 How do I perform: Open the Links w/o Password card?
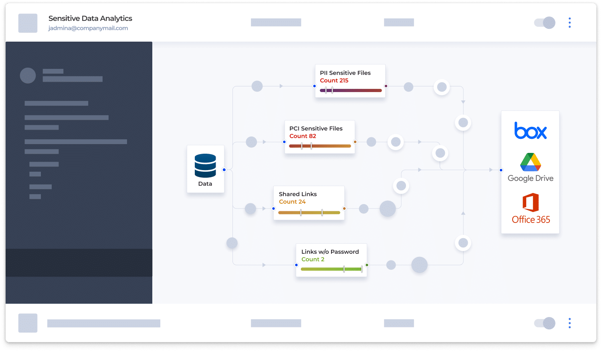(331, 259)
